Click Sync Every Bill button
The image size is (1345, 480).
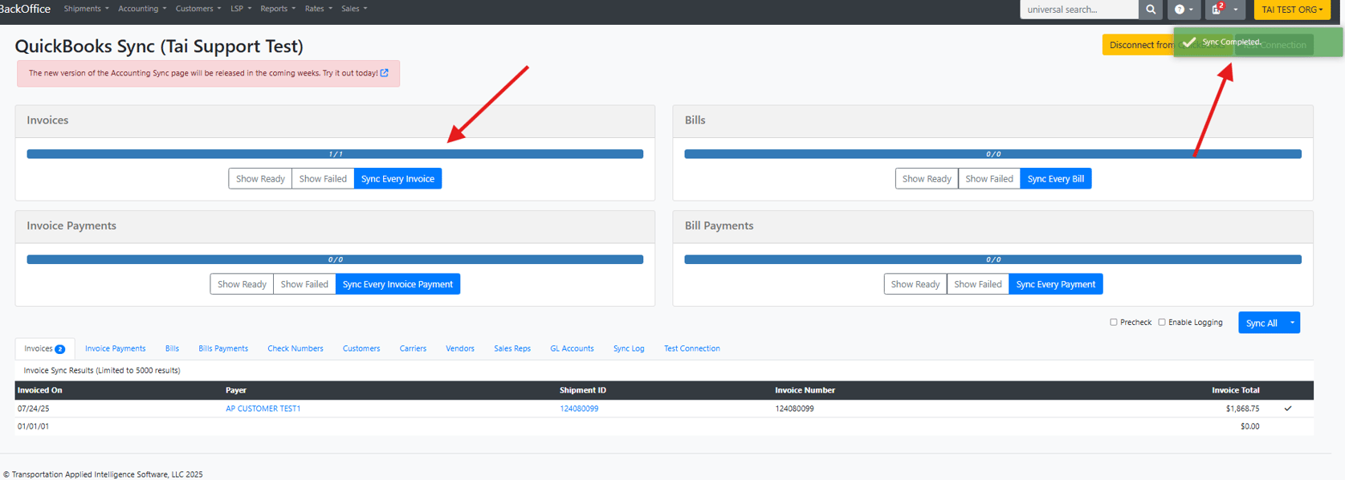tap(1055, 179)
